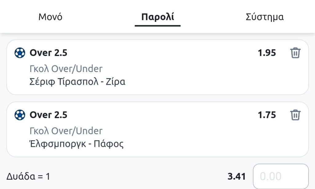Open the Σύστημα tab
The image size is (315, 189).
[x=265, y=17]
